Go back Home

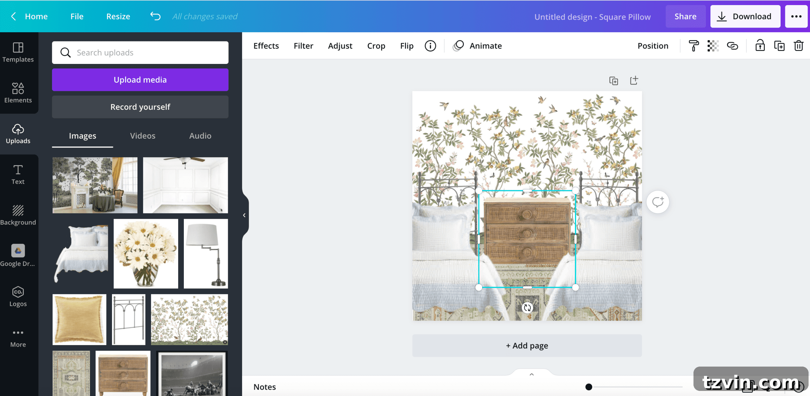point(29,16)
